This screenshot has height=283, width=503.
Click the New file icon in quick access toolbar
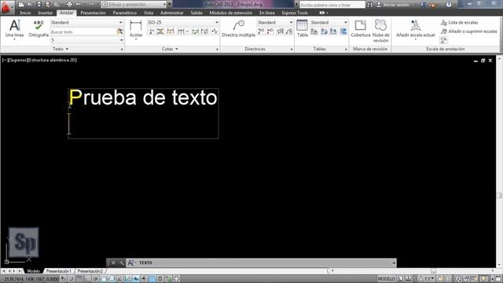(21, 5)
